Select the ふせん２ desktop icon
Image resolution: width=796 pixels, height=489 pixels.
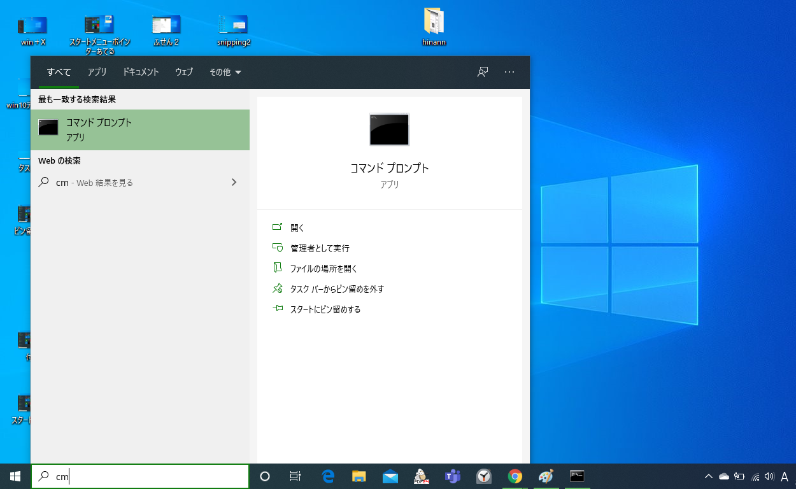pos(166,31)
